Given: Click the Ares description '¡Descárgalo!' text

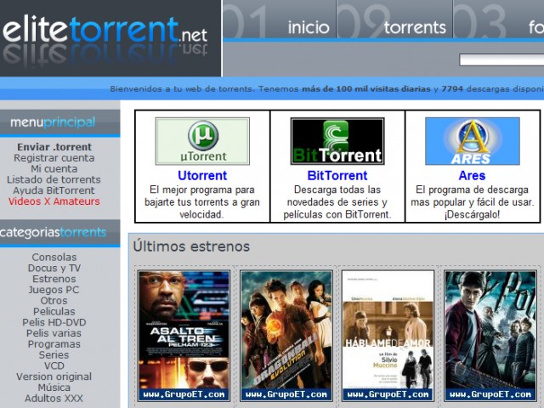Looking at the screenshot, I should coord(473,215).
